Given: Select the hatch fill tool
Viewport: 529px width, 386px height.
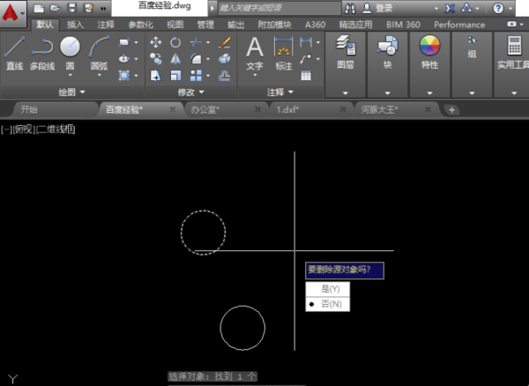Looking at the screenshot, I should click(124, 75).
